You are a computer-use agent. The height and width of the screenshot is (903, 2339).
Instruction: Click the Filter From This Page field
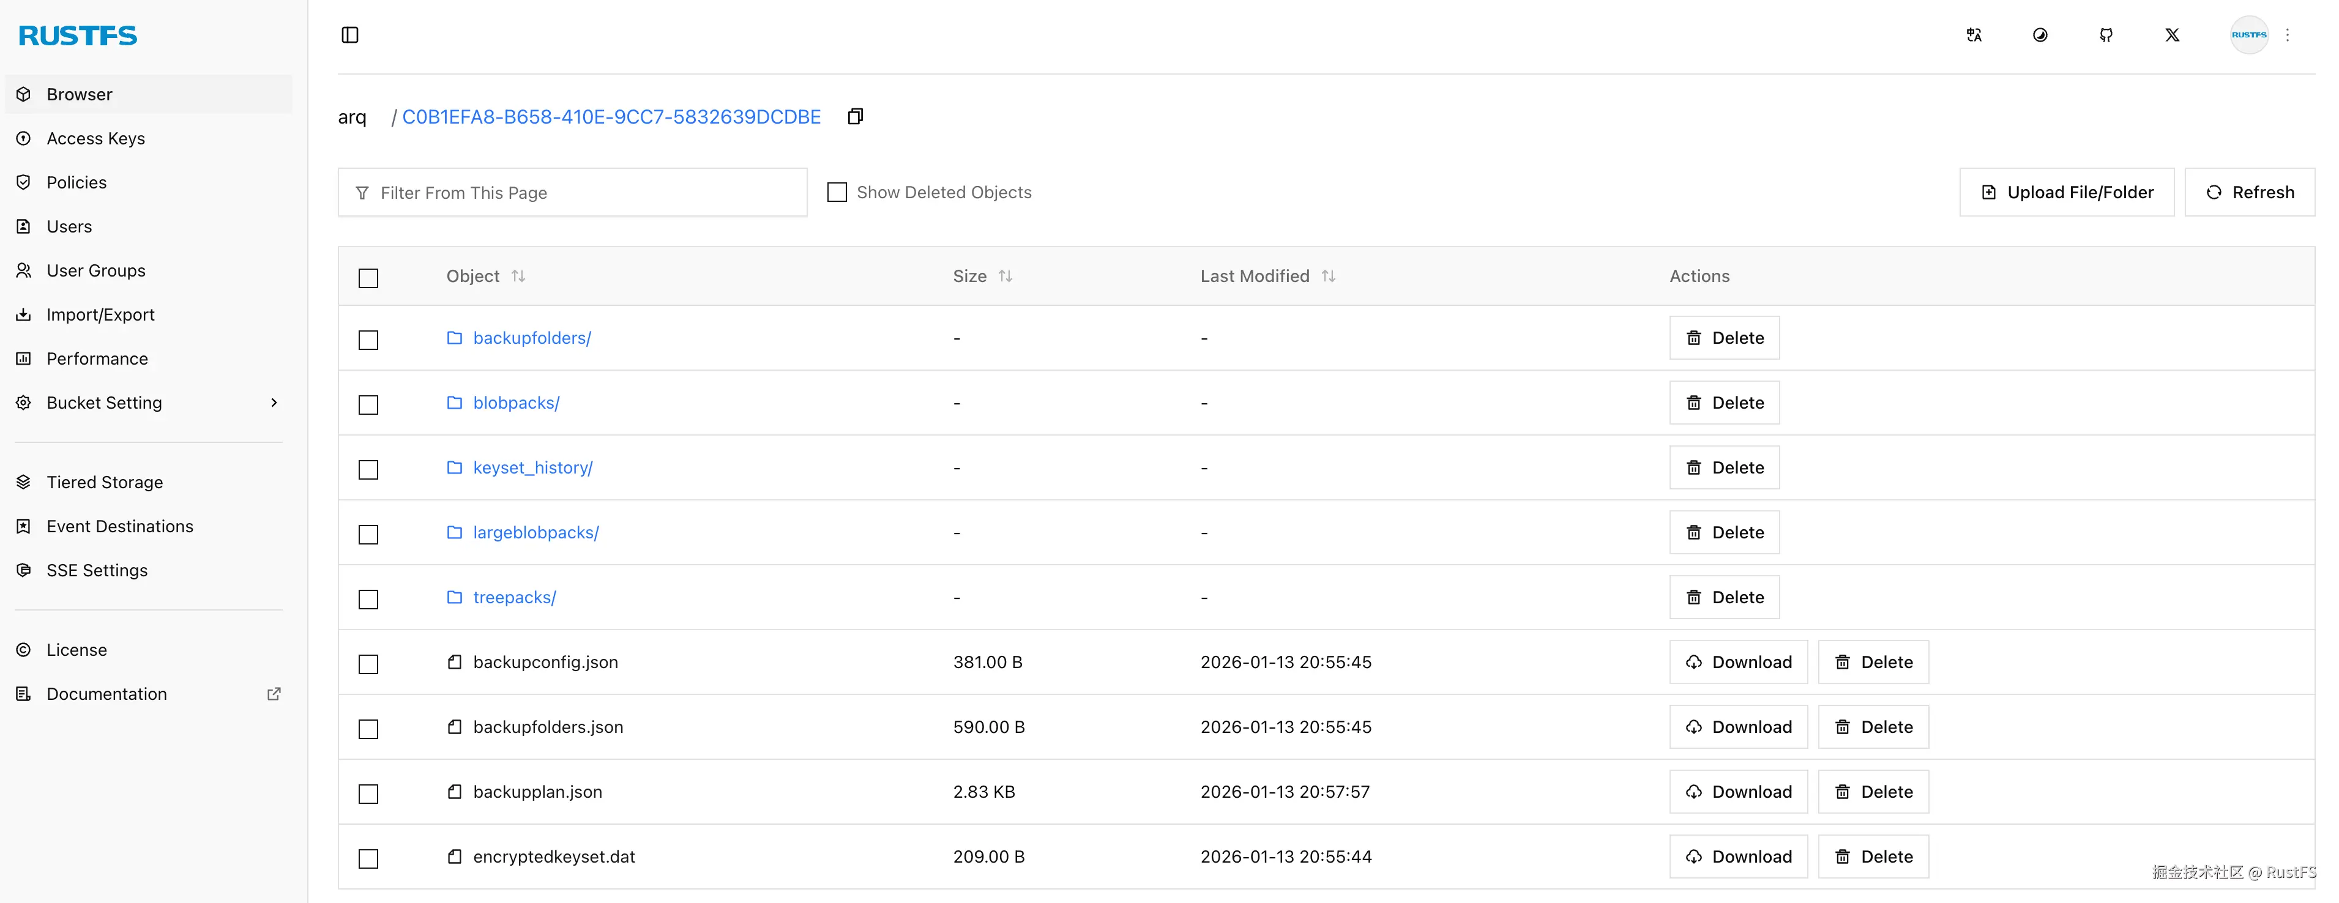click(x=572, y=192)
